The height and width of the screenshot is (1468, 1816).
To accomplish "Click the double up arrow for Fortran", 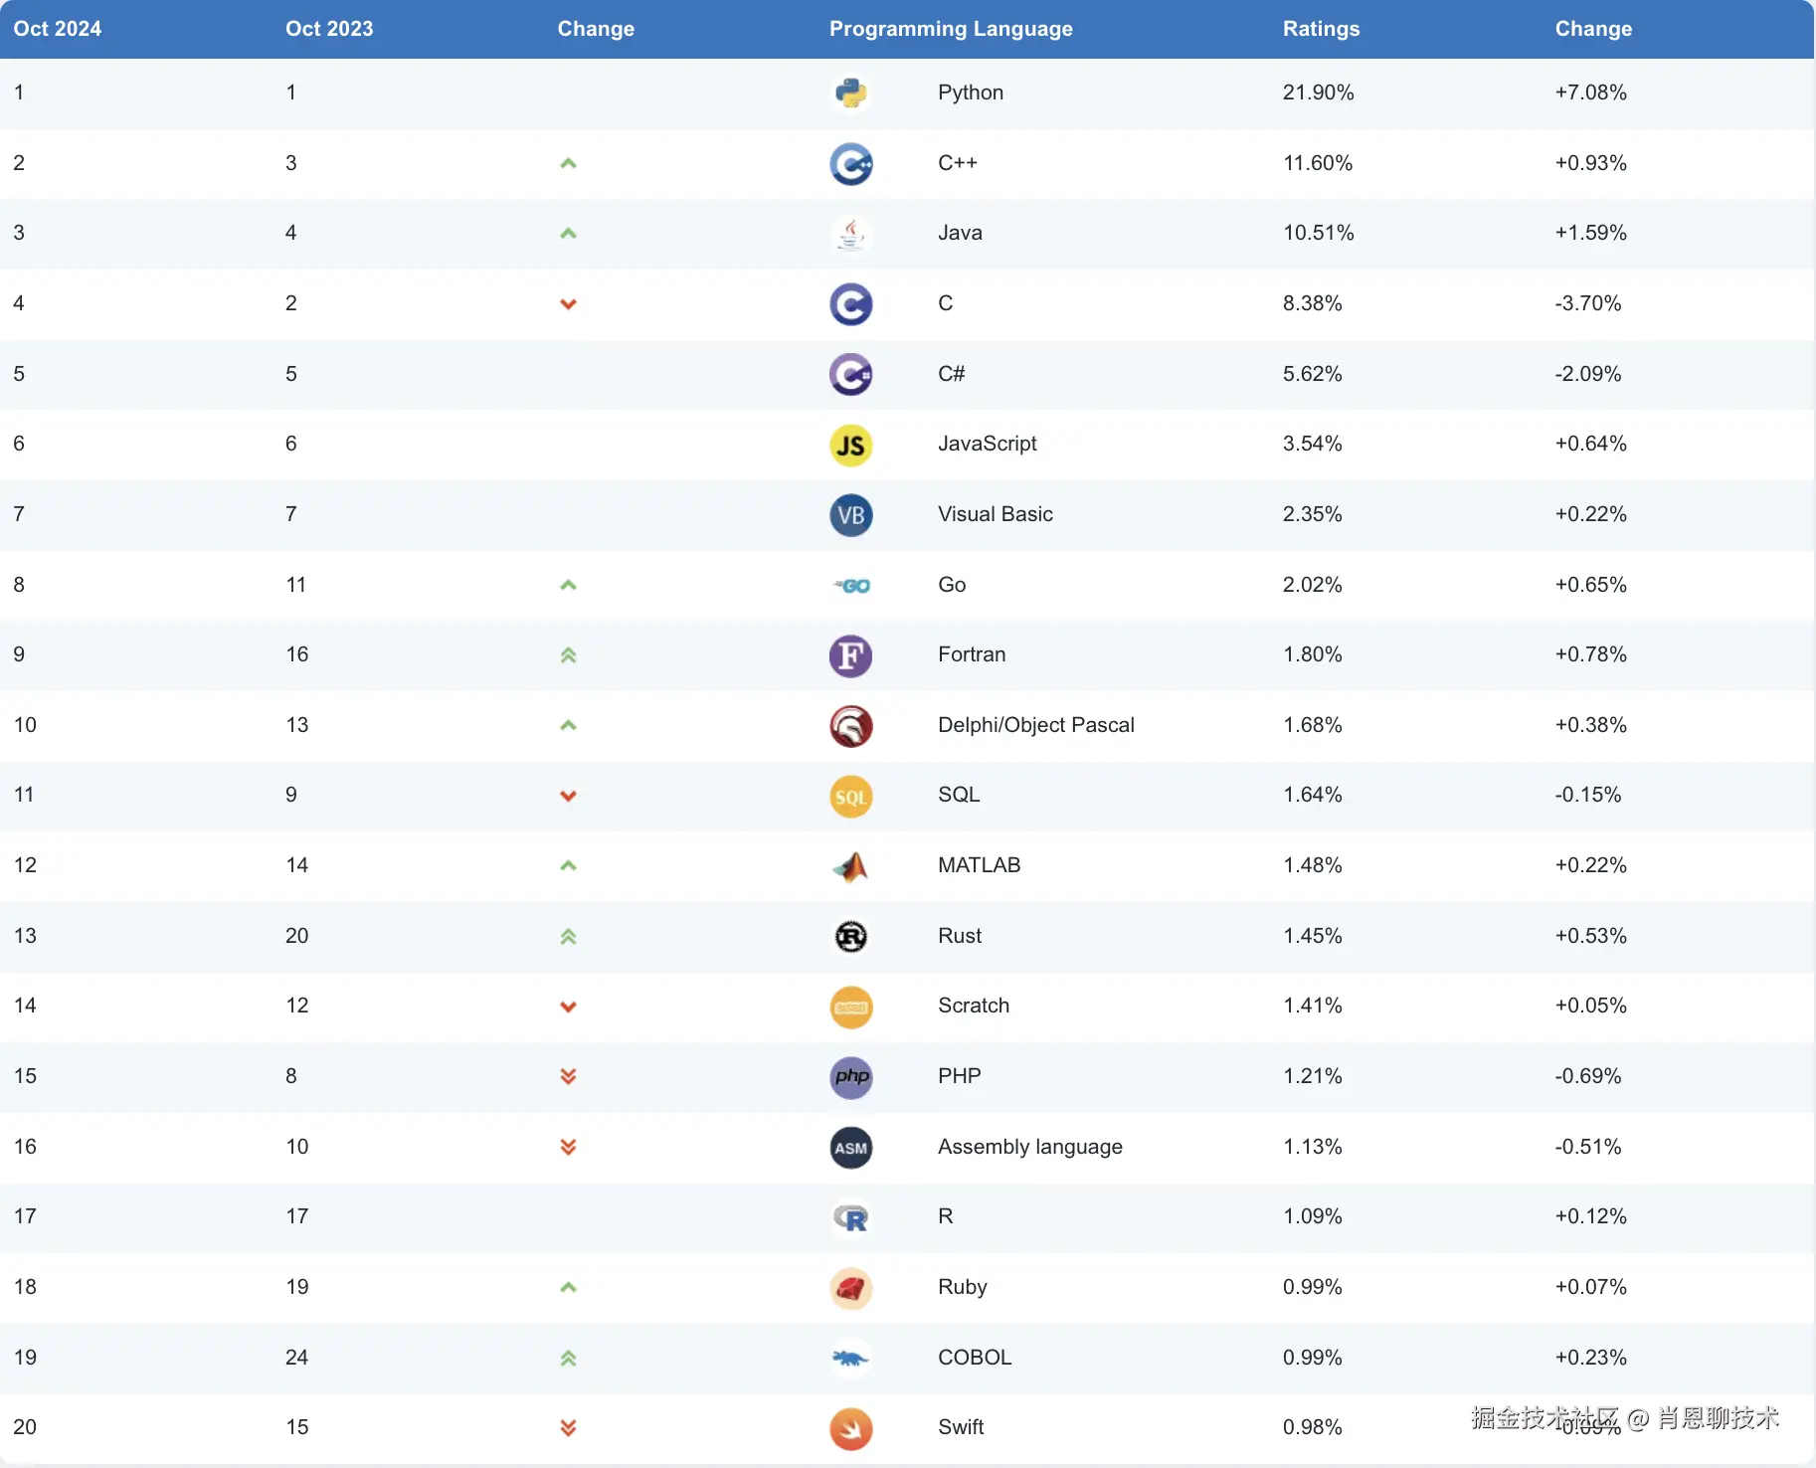I will tap(568, 655).
